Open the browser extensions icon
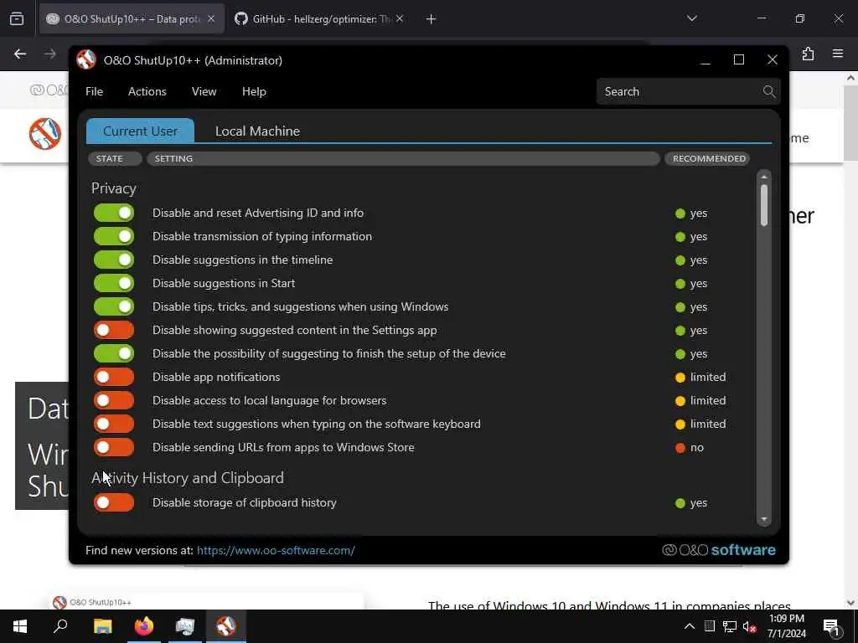 click(809, 54)
